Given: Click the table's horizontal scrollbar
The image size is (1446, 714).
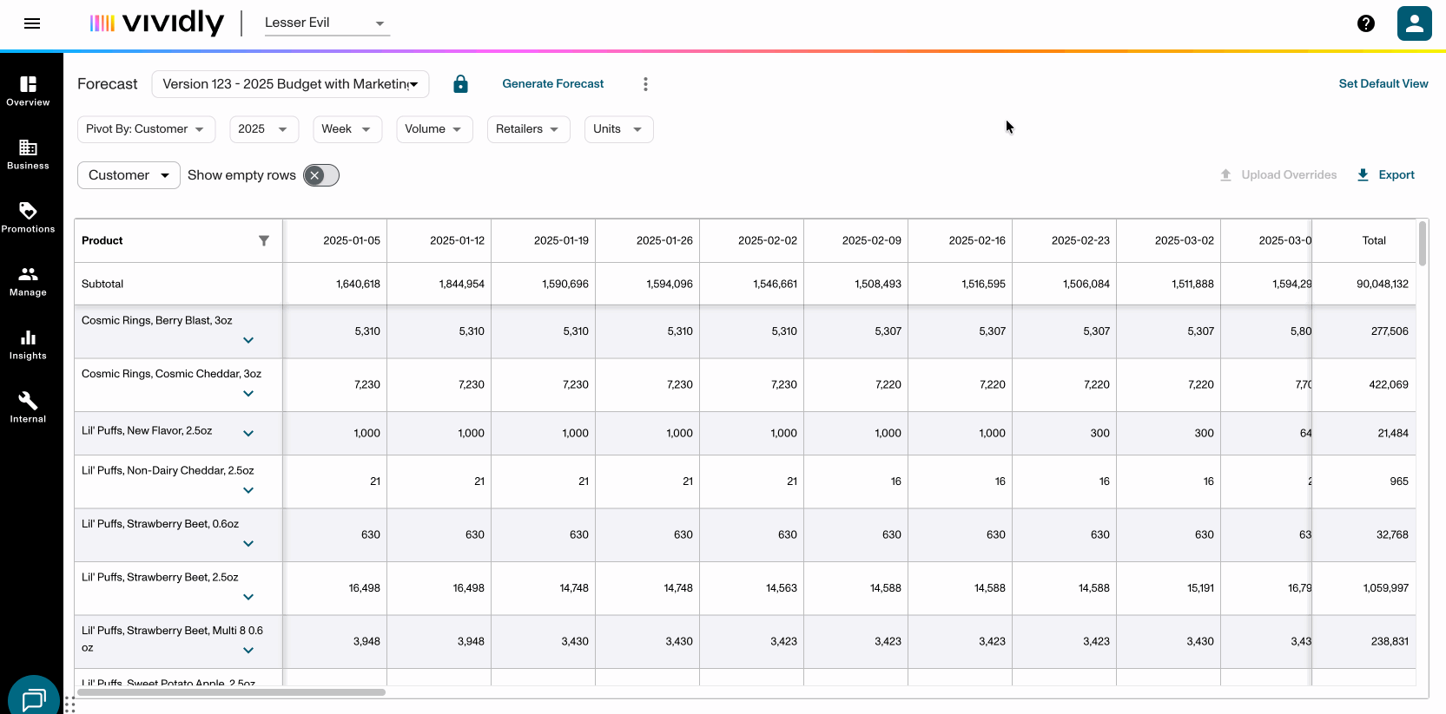Looking at the screenshot, I should pos(231,692).
